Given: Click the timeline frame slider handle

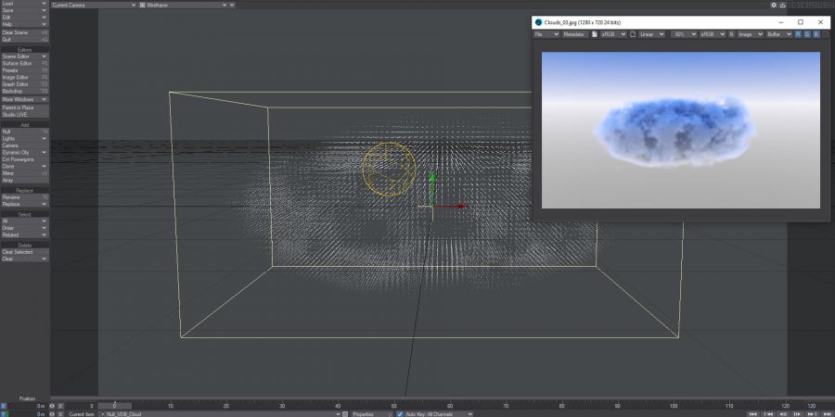Looking at the screenshot, I should point(115,406).
